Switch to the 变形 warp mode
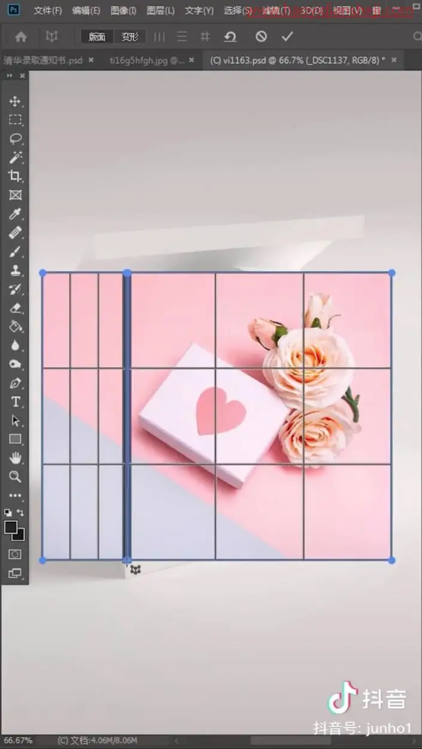Image resolution: width=422 pixels, height=749 pixels. (130, 37)
